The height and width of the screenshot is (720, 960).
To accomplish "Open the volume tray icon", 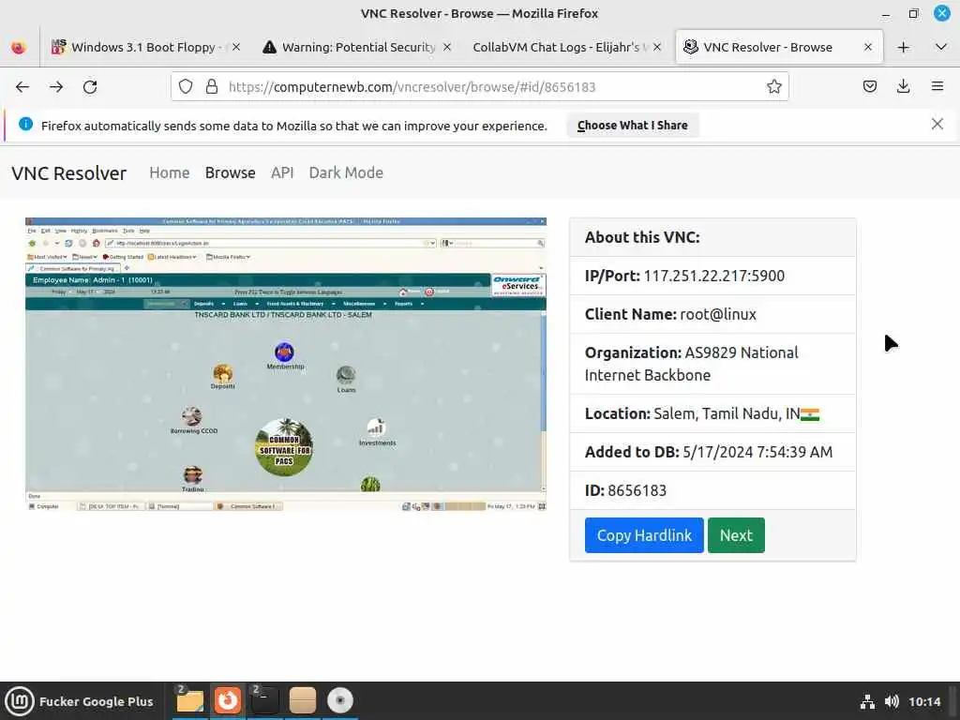I will coord(892,701).
